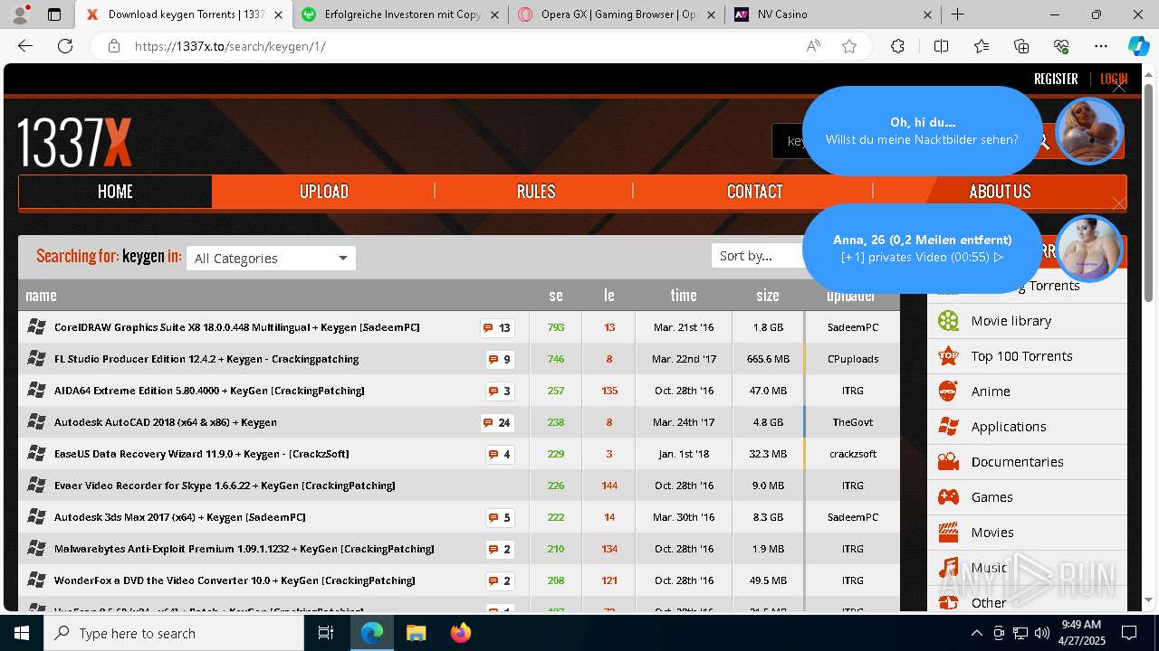1159x651 pixels.
Task: Switch to NV Casino tab
Action: [833, 14]
